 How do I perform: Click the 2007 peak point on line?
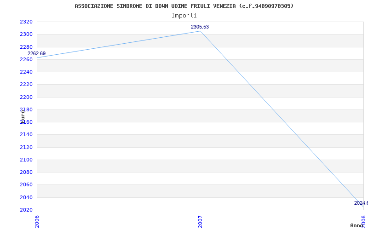coord(200,31)
